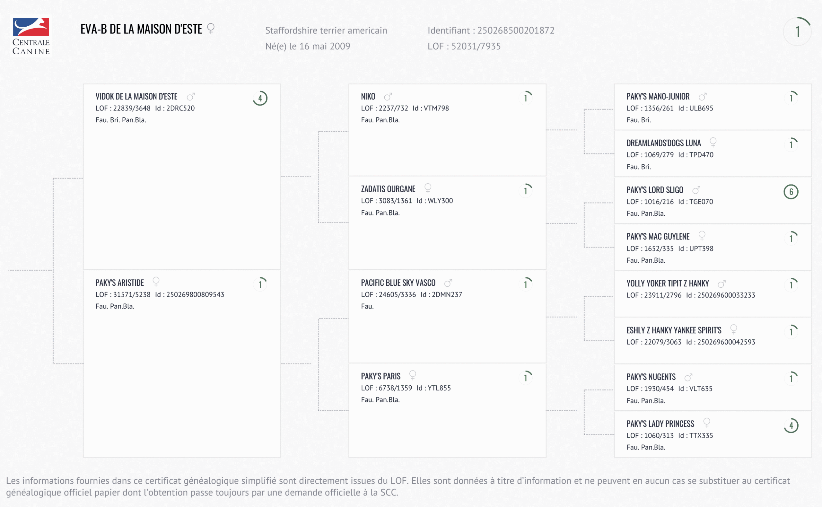This screenshot has height=507, width=822.
Task: Select PAKY'S PARIS ancestor name
Action: (380, 376)
